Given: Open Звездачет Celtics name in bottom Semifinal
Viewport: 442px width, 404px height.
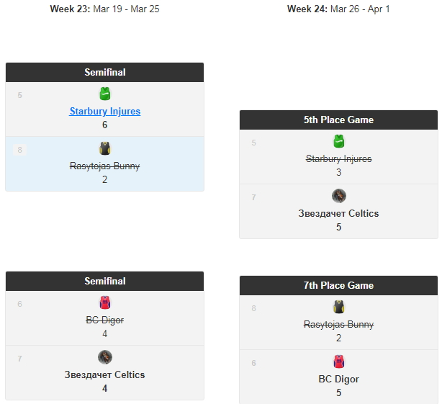Looking at the screenshot, I should pos(105,374).
